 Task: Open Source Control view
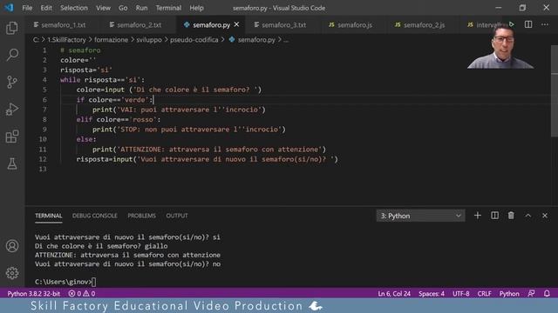12,82
